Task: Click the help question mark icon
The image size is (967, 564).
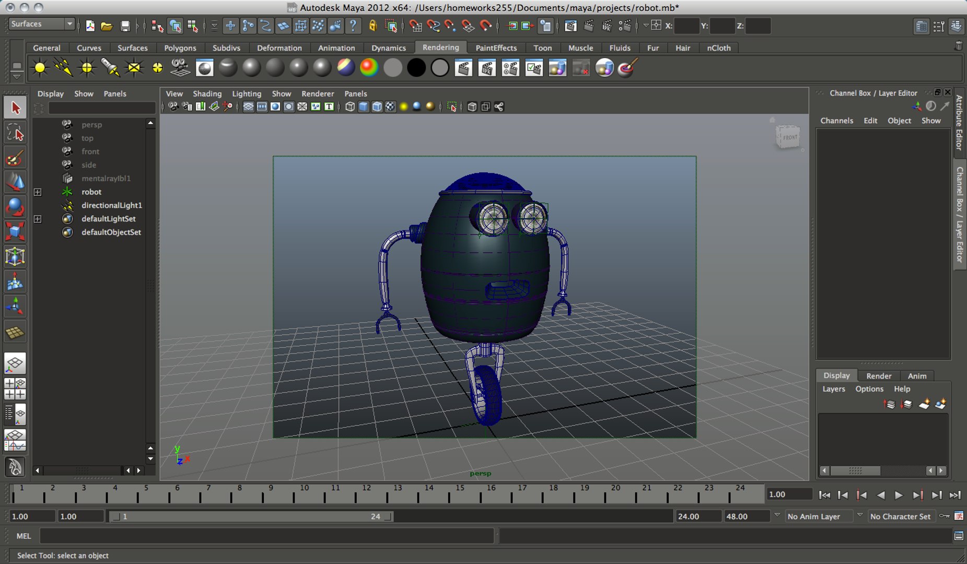Action: click(353, 26)
